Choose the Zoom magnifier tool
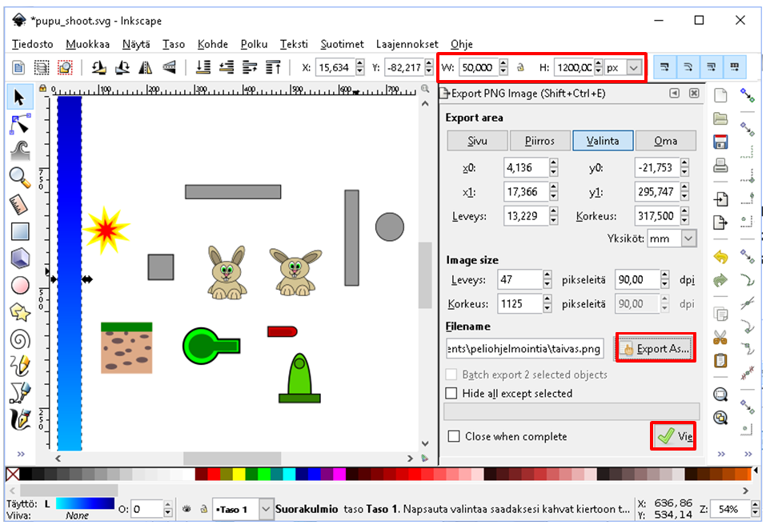Screen dimensions: 766x525 tap(19, 178)
